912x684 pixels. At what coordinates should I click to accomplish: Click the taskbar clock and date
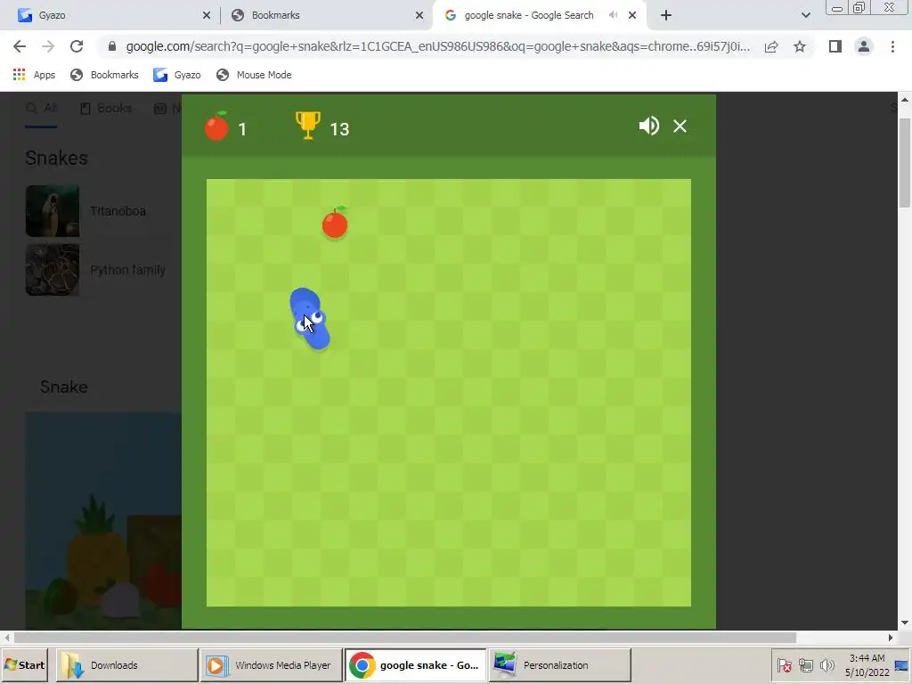[x=867, y=664]
